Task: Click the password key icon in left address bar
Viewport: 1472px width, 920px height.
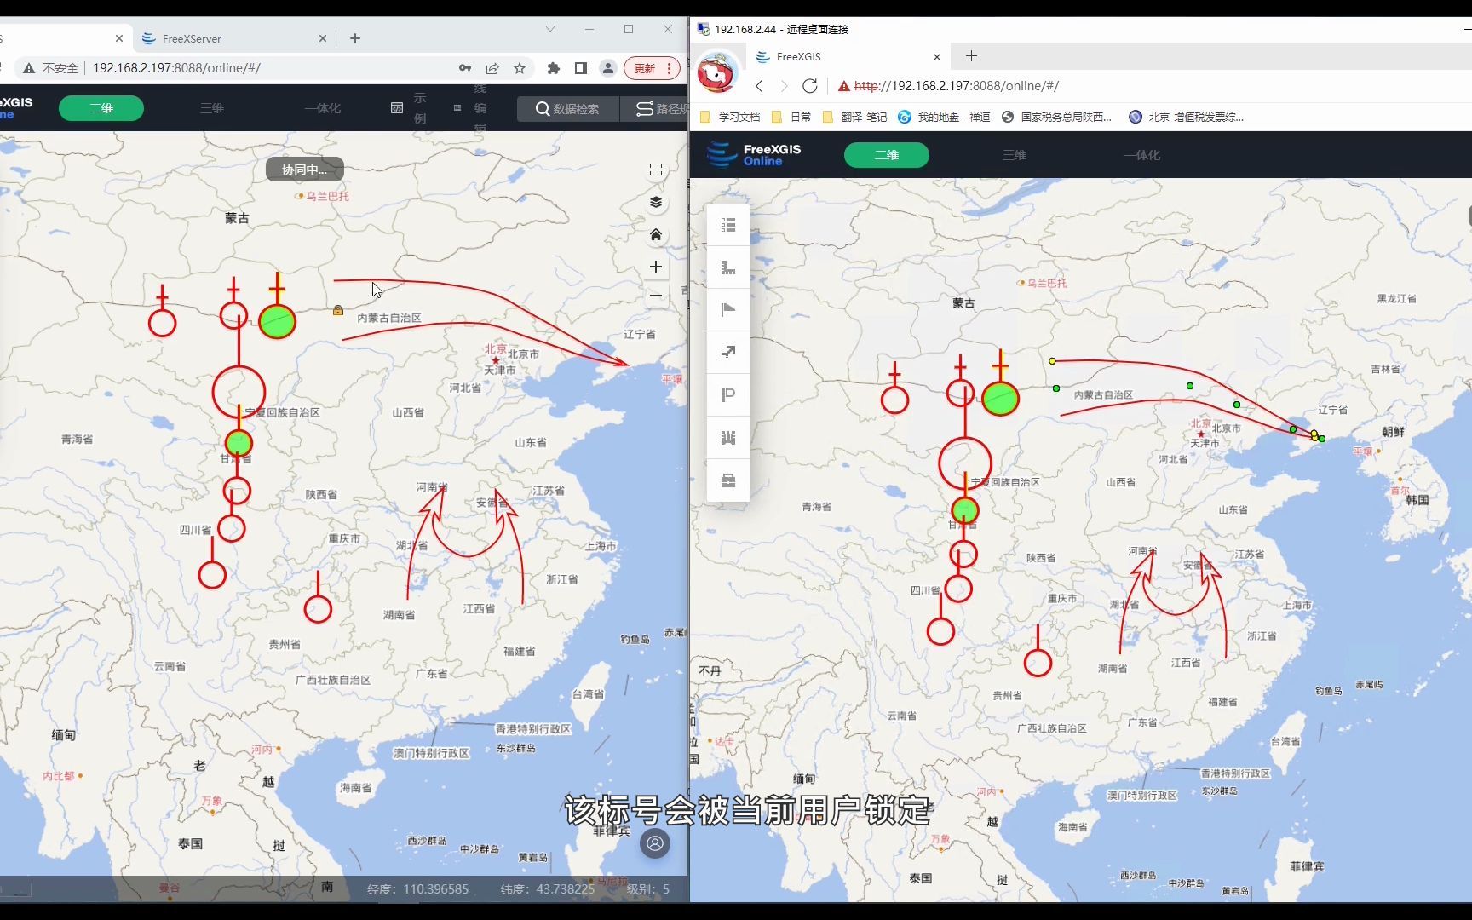Action: tap(465, 68)
